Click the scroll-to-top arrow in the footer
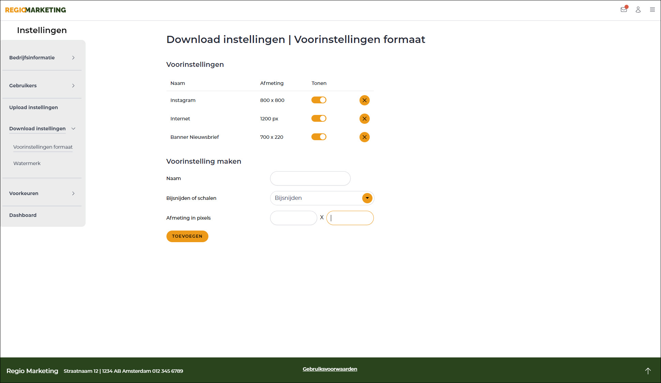 pos(648,371)
